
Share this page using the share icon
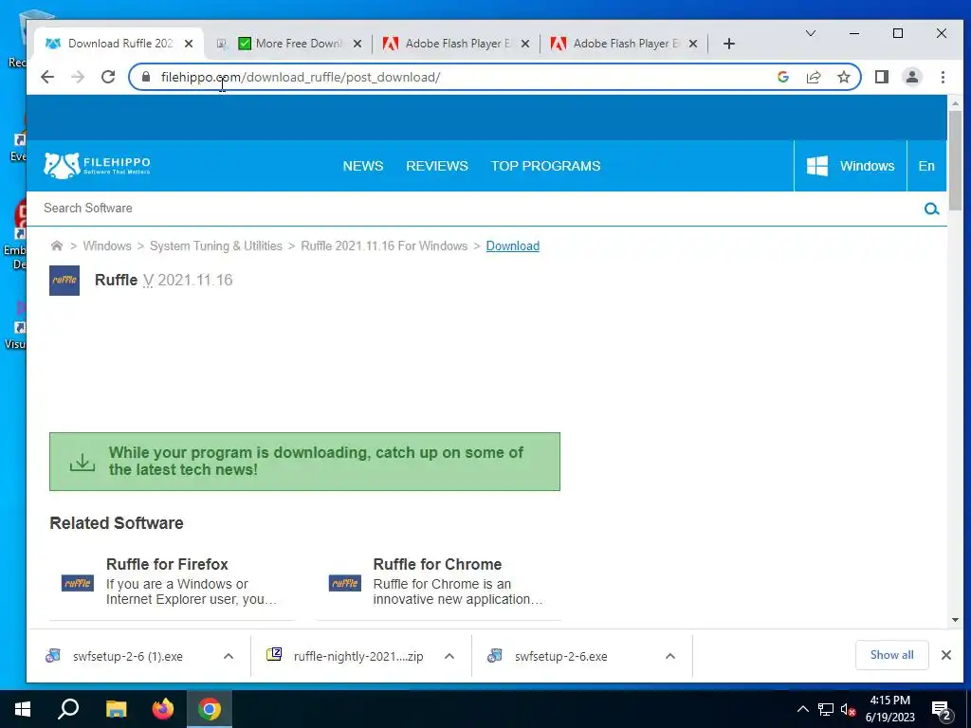pos(813,77)
